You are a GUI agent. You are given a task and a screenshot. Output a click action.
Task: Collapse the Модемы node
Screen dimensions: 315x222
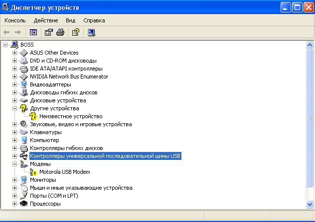pyautogui.click(x=14, y=164)
